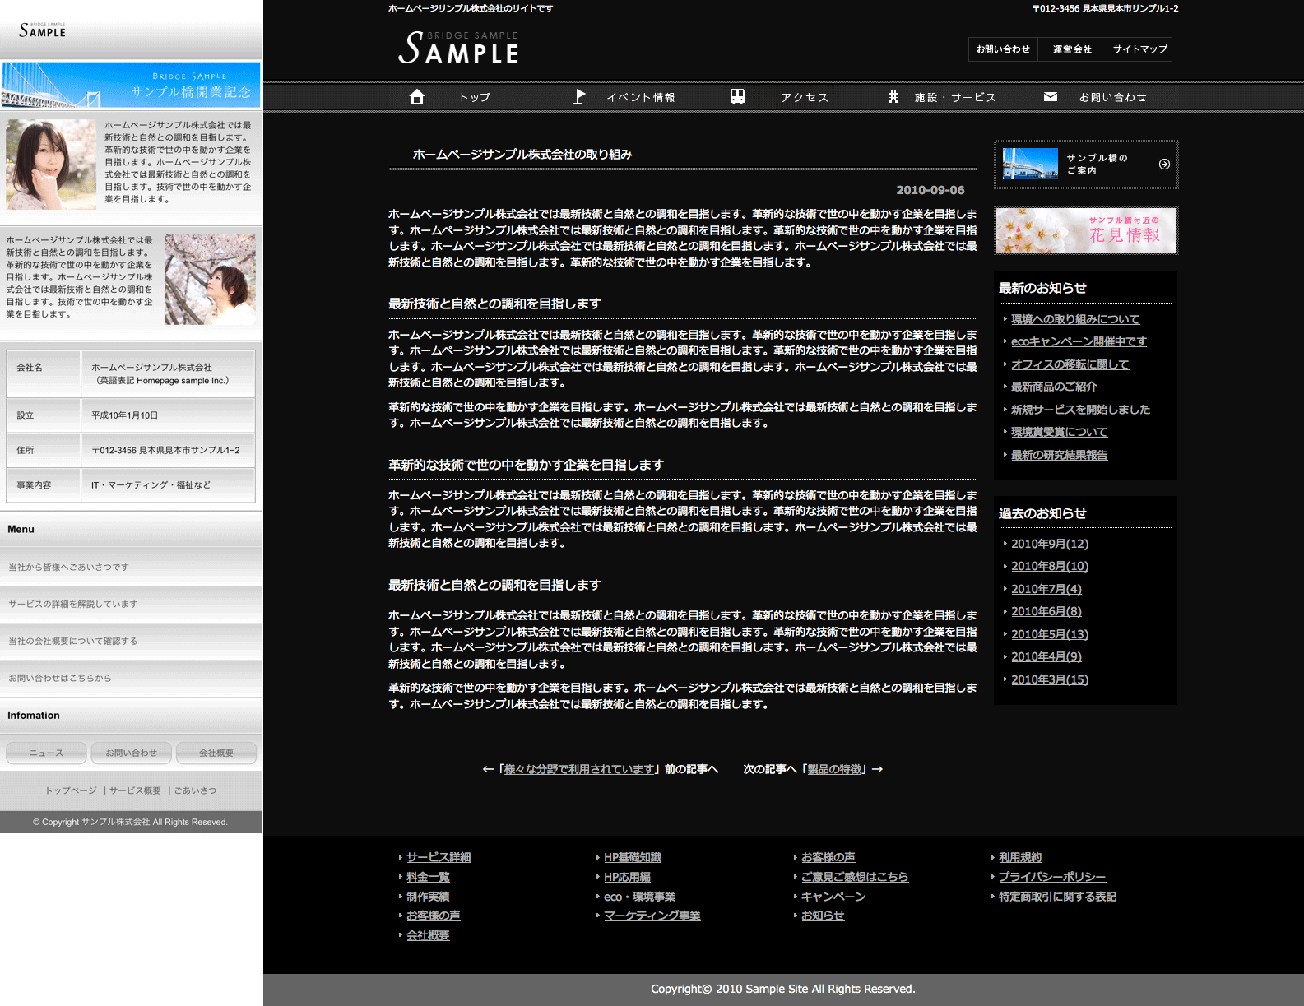Click the envelope icon for contact
The image size is (1304, 1006).
[x=1051, y=97]
